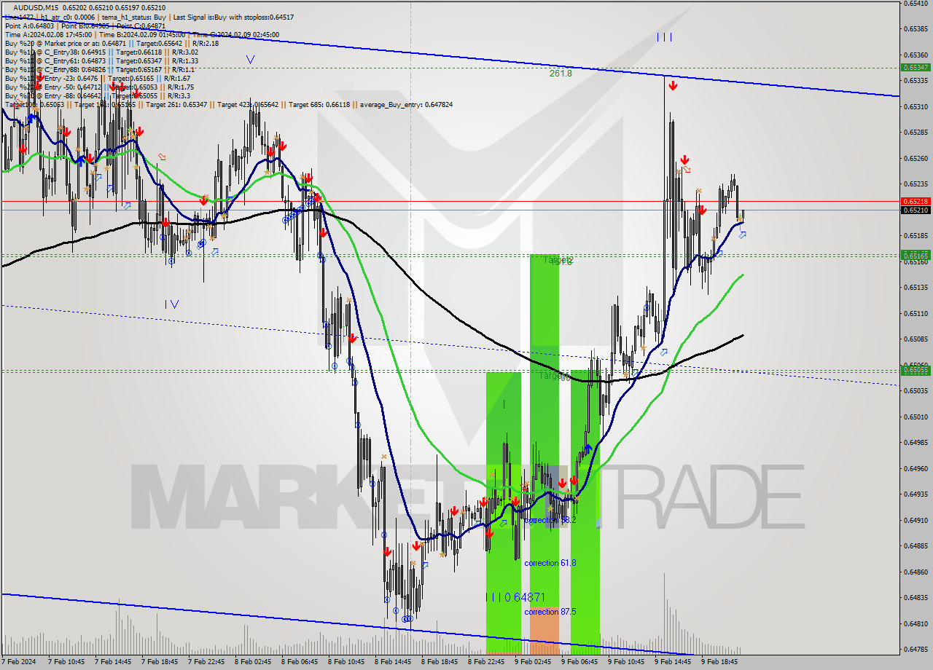Click the 0.65260 price axis label
The width and height of the screenshot is (933, 670).
(916, 158)
